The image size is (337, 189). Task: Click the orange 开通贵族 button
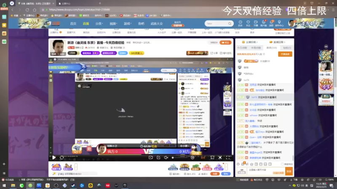point(285,54)
